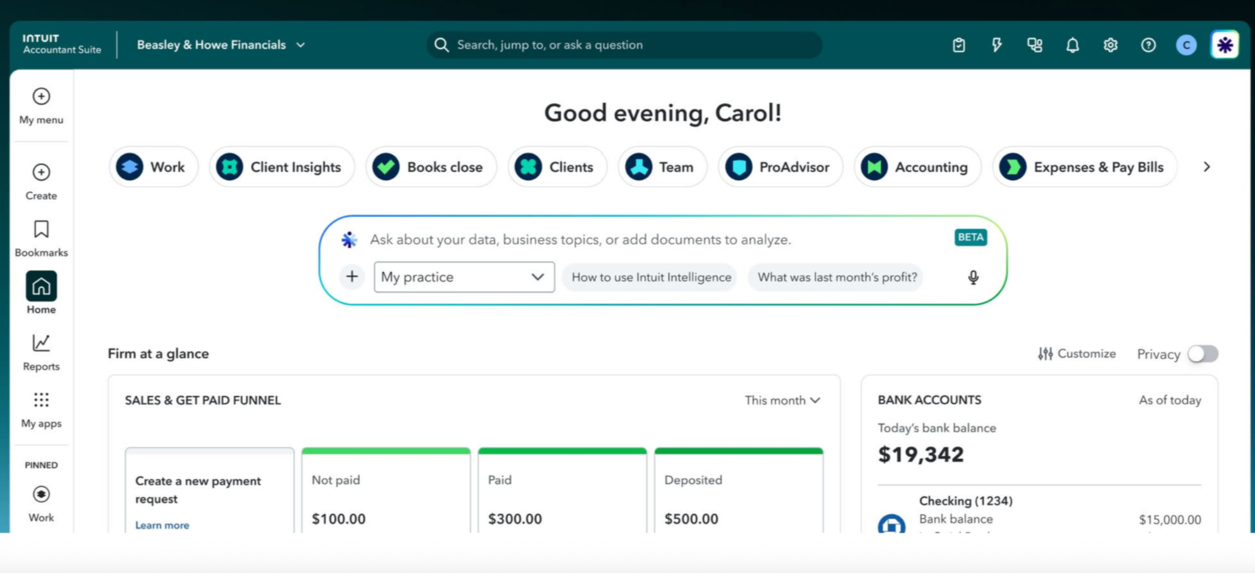1255x573 pixels.
Task: Open settings gear
Action: (x=1111, y=45)
